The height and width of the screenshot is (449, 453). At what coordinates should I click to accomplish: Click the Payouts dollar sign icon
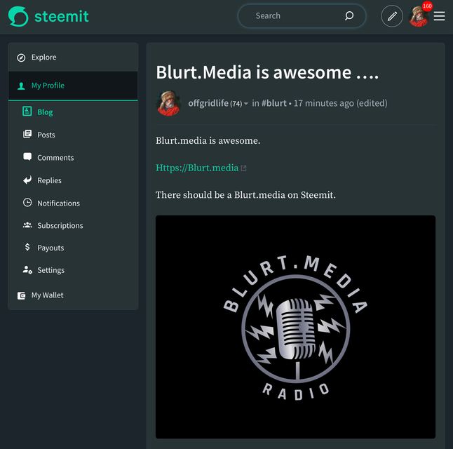(x=27, y=247)
